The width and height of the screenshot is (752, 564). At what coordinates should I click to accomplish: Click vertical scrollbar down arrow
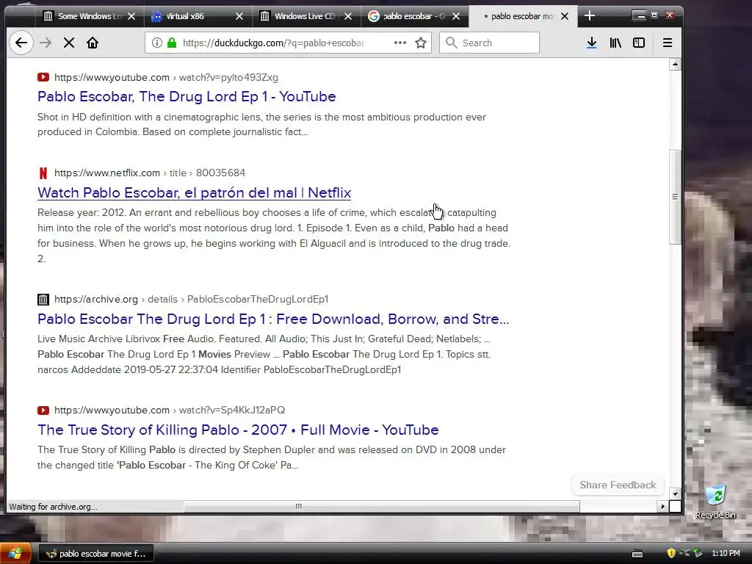675,493
